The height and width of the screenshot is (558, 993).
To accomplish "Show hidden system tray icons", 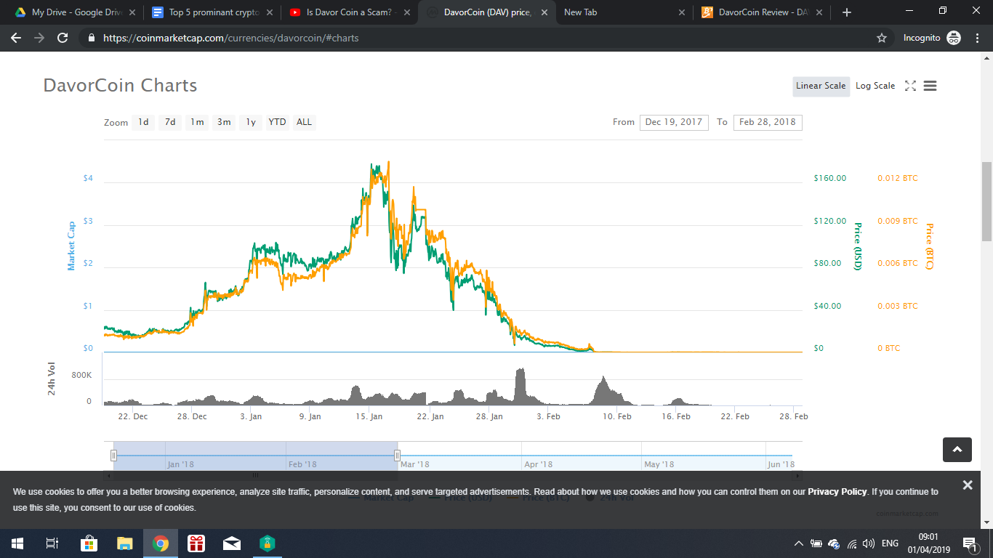I will tap(798, 543).
